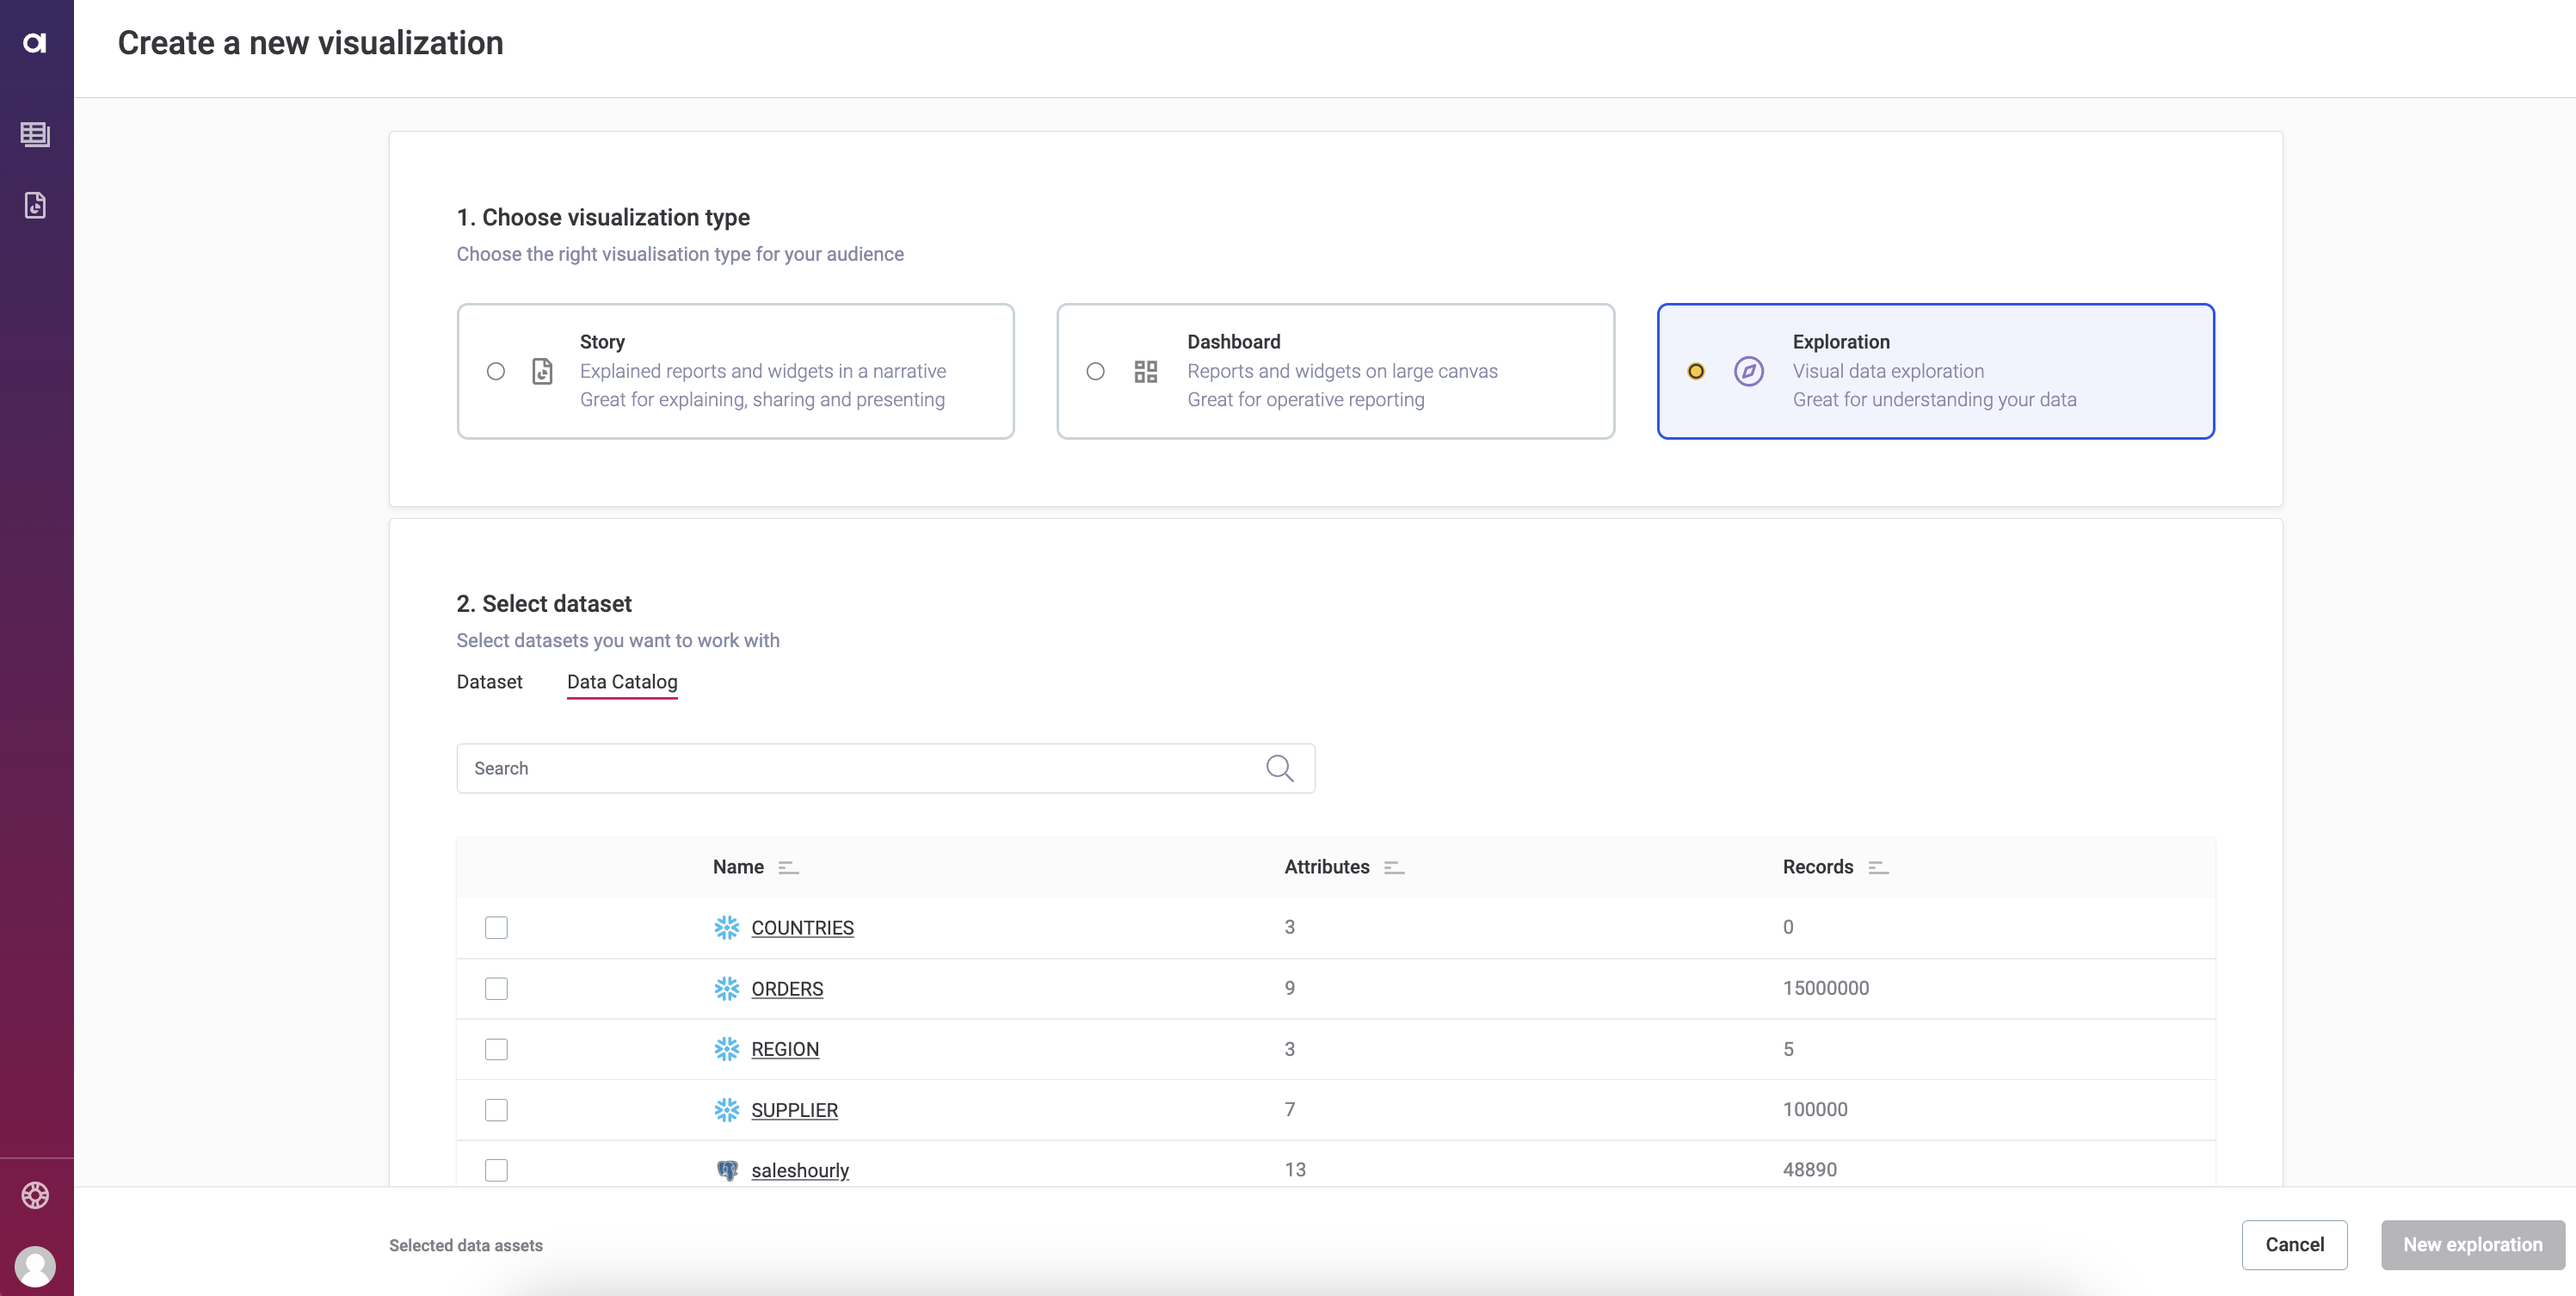The image size is (2576, 1296).
Task: Open the REGION dataset link
Action: [x=784, y=1049]
